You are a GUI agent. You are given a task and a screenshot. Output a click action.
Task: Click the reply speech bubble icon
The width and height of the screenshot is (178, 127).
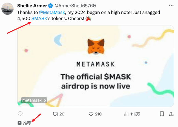(x=20, y=114)
